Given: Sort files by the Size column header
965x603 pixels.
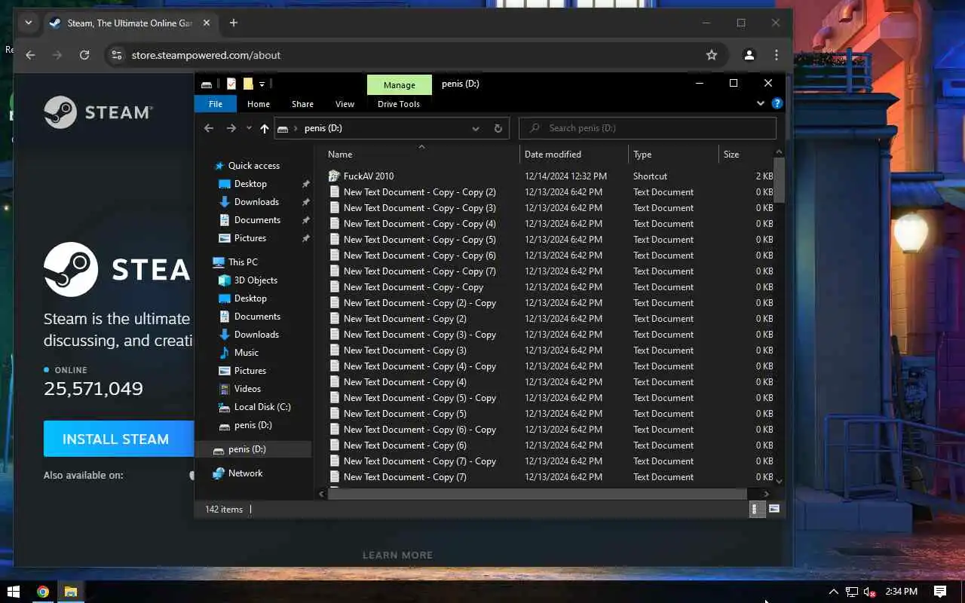Looking at the screenshot, I should coord(746,155).
